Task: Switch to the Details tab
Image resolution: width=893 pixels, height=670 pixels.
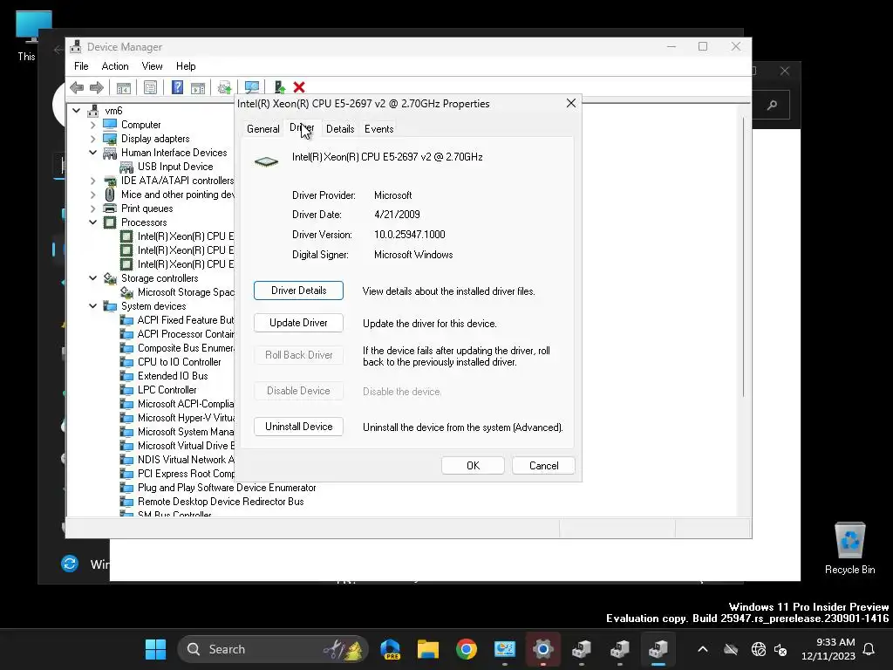Action: pos(340,129)
